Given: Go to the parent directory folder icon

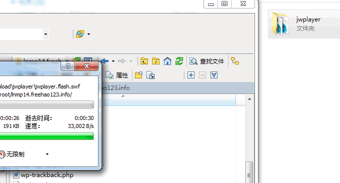Looking at the screenshot, I should point(144,61).
